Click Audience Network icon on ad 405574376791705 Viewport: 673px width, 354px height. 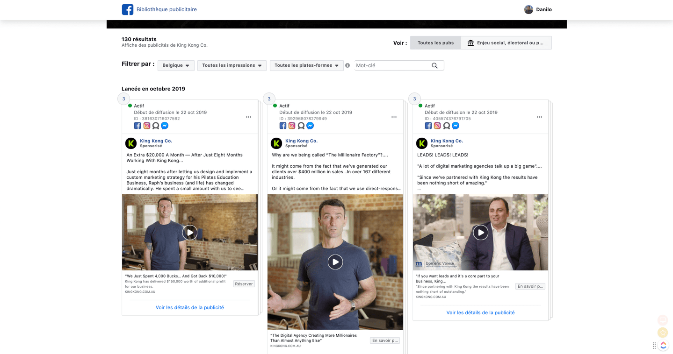point(447,126)
